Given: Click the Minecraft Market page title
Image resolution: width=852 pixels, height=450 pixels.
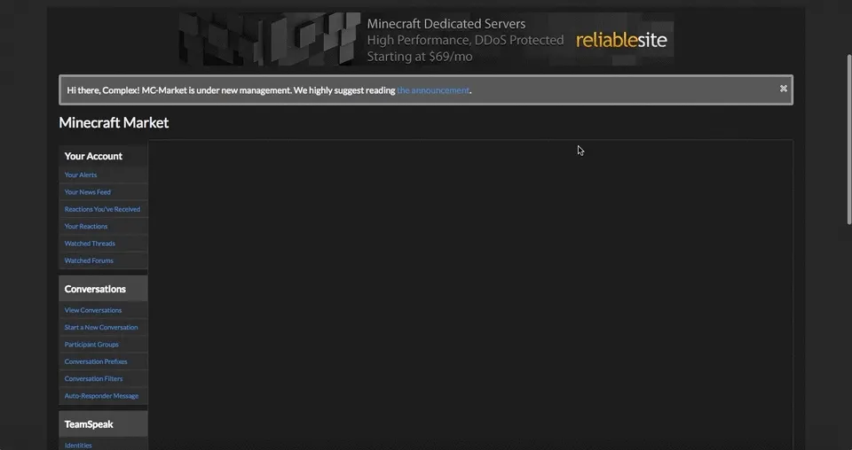Looking at the screenshot, I should (114, 122).
